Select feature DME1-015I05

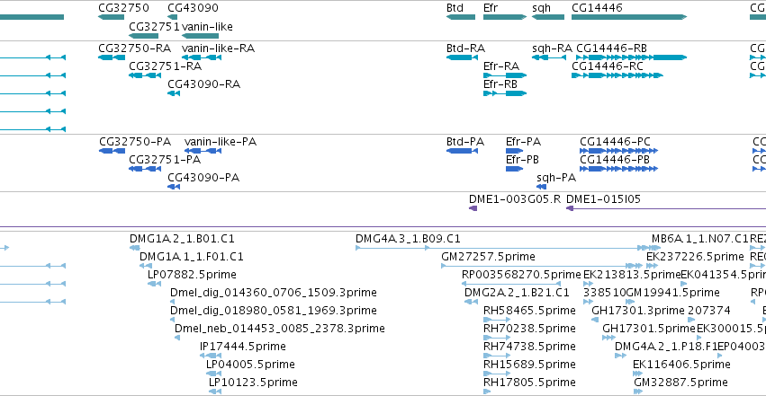click(666, 208)
